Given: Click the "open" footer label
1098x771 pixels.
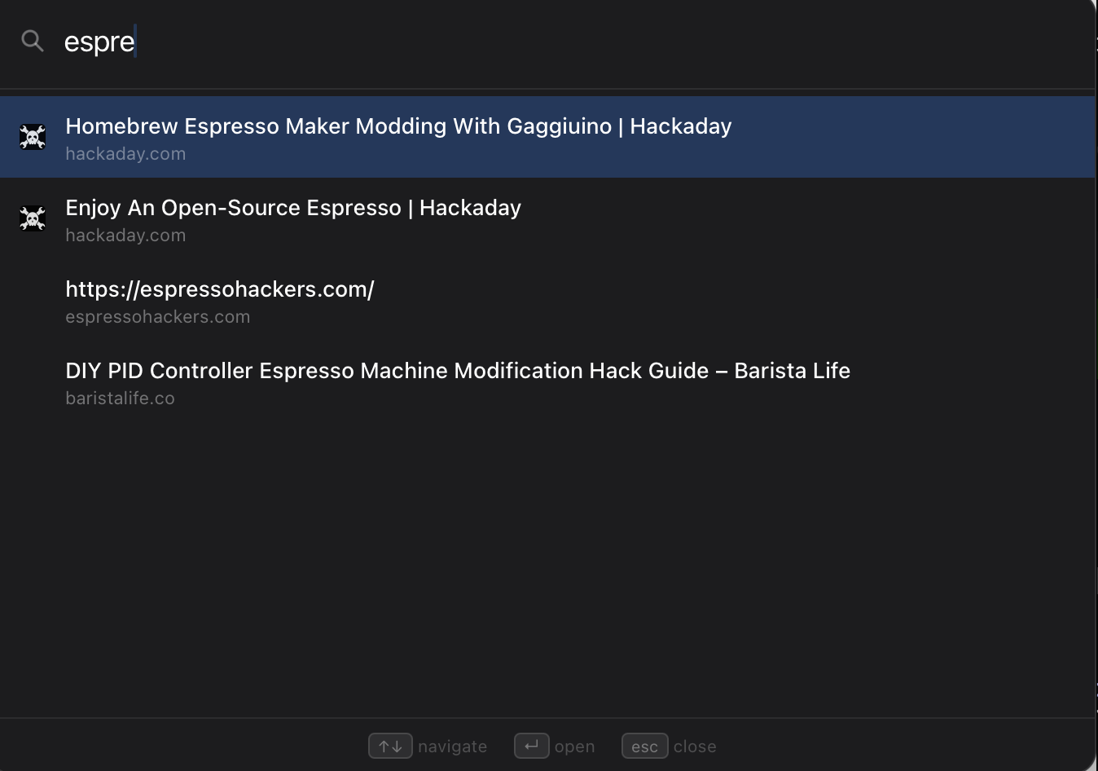Looking at the screenshot, I should [574, 747].
